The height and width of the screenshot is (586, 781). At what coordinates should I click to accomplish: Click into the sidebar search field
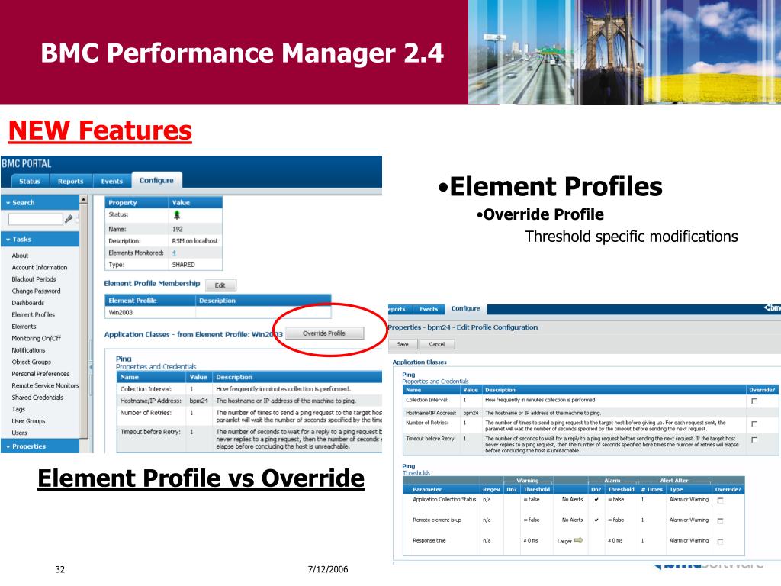[36, 219]
